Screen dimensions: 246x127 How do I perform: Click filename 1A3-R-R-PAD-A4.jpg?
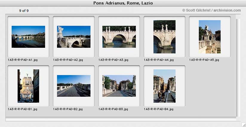pos(159,60)
